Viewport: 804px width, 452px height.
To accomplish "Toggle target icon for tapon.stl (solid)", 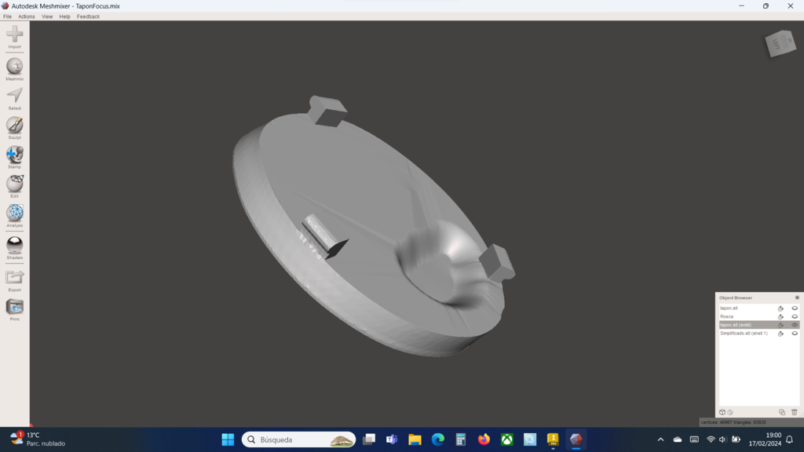I will pos(781,325).
